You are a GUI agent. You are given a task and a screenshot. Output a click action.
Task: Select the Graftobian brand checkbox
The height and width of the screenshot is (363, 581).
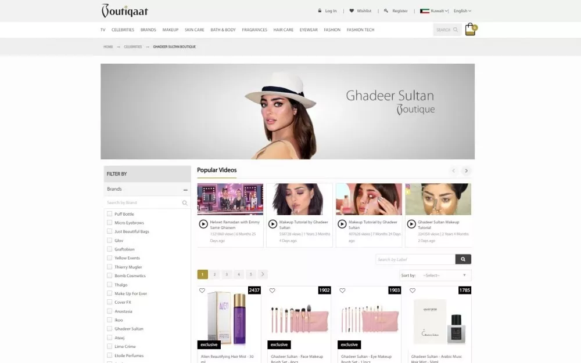click(x=109, y=249)
